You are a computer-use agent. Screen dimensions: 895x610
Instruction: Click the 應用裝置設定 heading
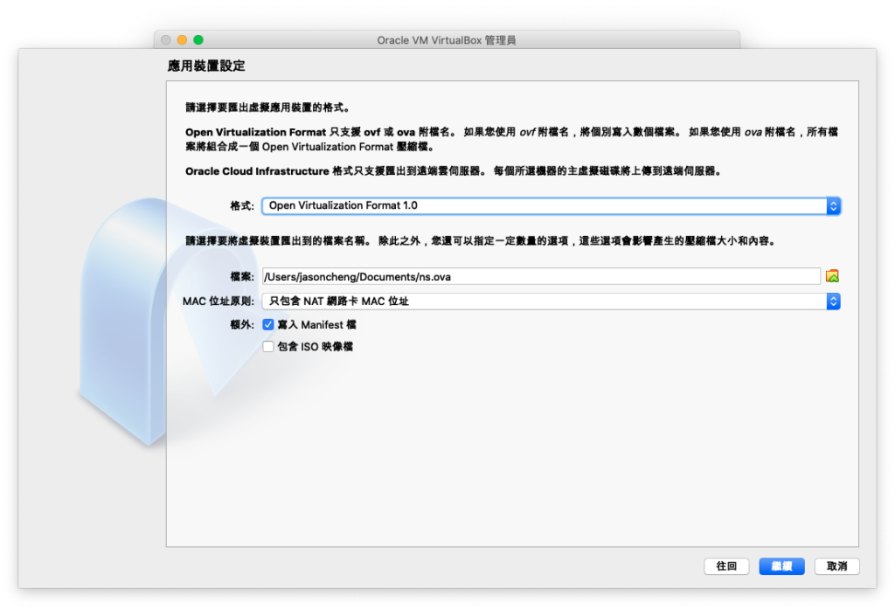tap(206, 66)
